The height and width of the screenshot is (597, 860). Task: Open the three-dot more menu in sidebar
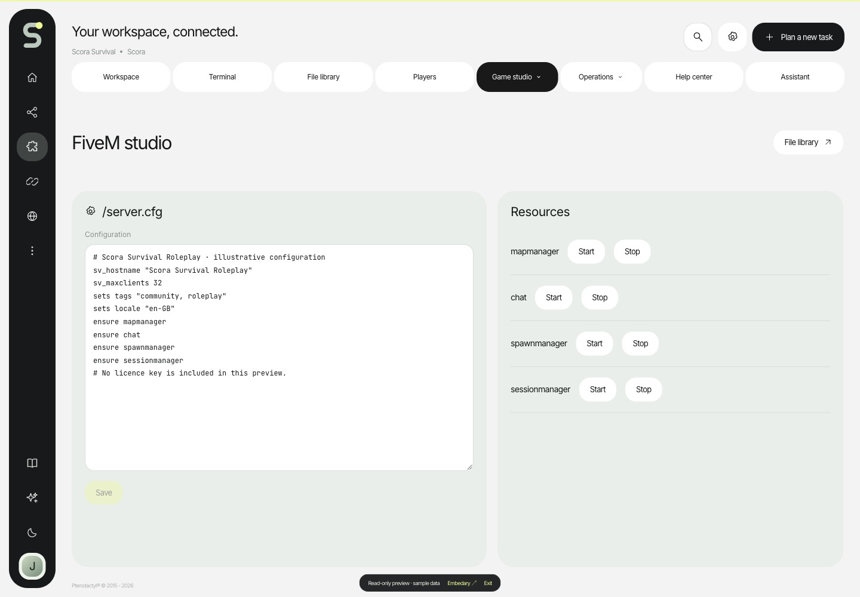tap(32, 251)
